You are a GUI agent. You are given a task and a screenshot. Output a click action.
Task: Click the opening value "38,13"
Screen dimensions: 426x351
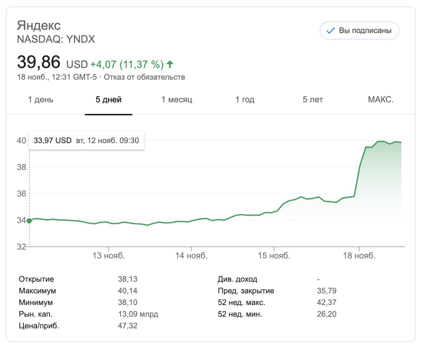coord(127,279)
